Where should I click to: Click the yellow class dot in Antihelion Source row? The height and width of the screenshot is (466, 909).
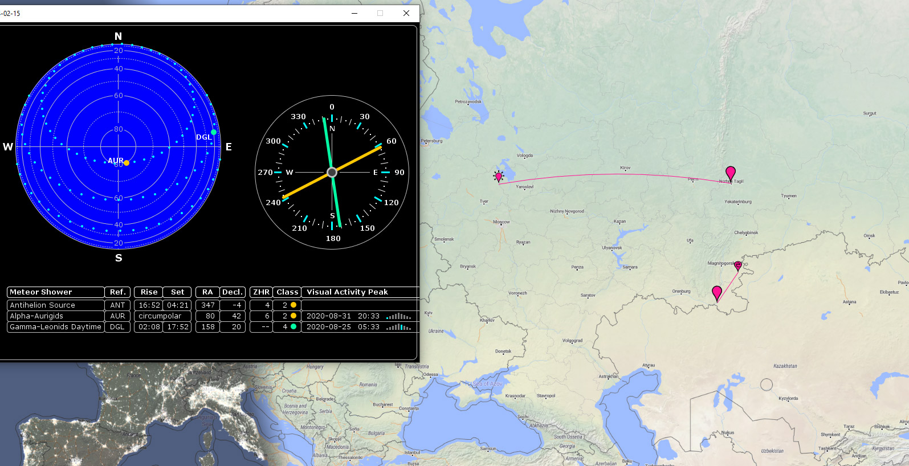tap(294, 305)
